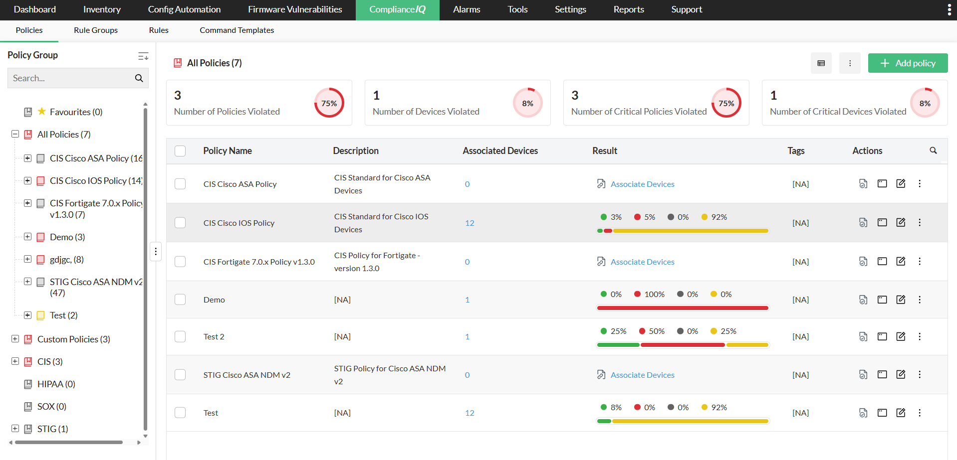Viewport: 957px width, 460px height.
Task: Open the Firmware Vulnerabilities menu
Action: (x=295, y=9)
